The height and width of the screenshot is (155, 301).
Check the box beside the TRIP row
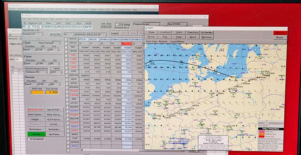(66, 55)
